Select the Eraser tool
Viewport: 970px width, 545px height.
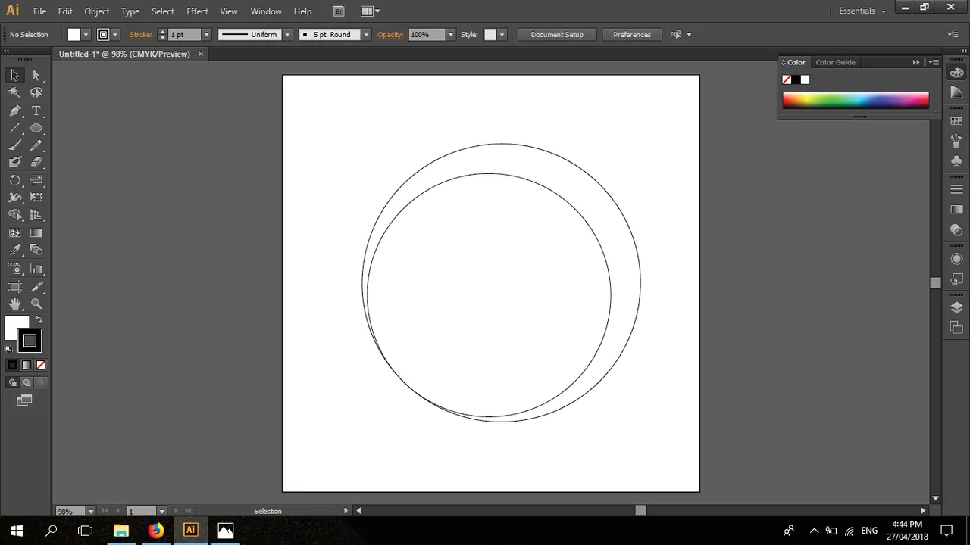(36, 162)
